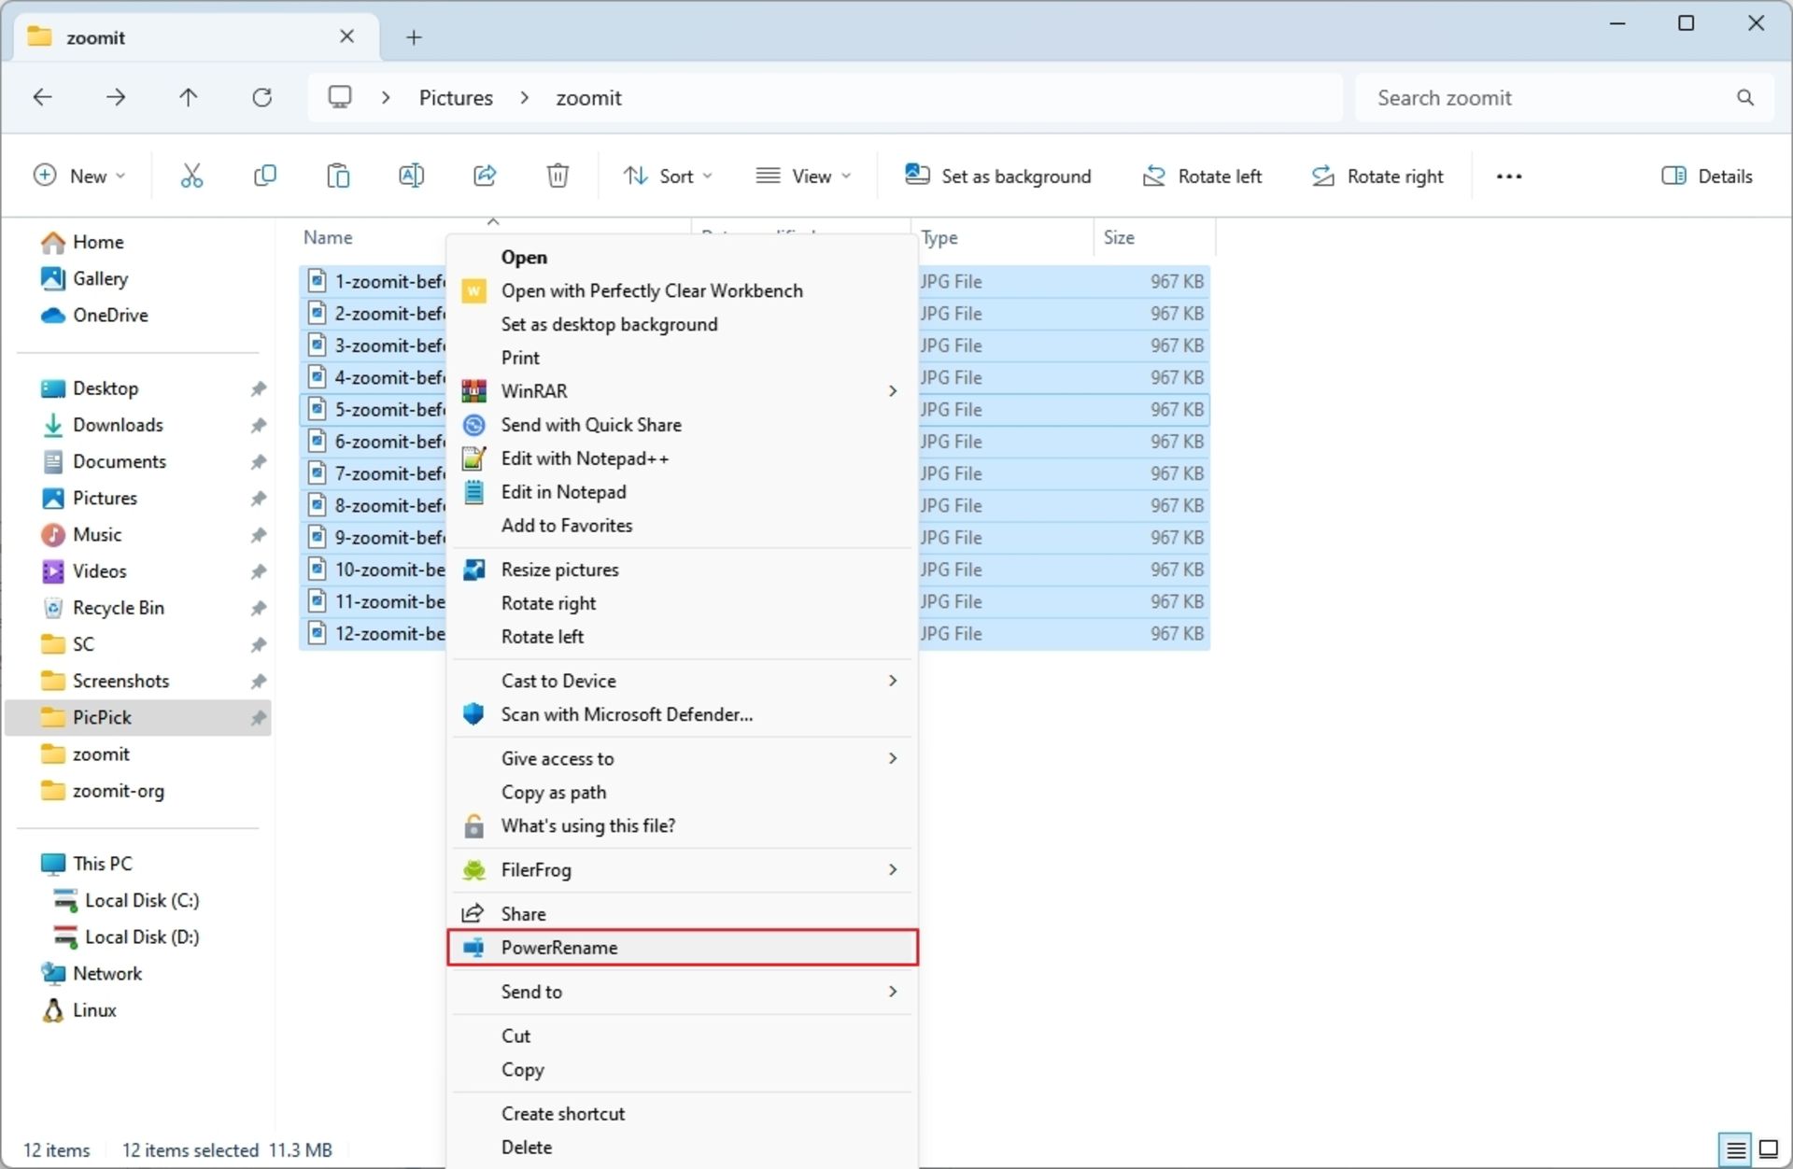Viewport: 1793px width, 1169px height.
Task: Expand the Send to submenu arrow
Action: (x=893, y=992)
